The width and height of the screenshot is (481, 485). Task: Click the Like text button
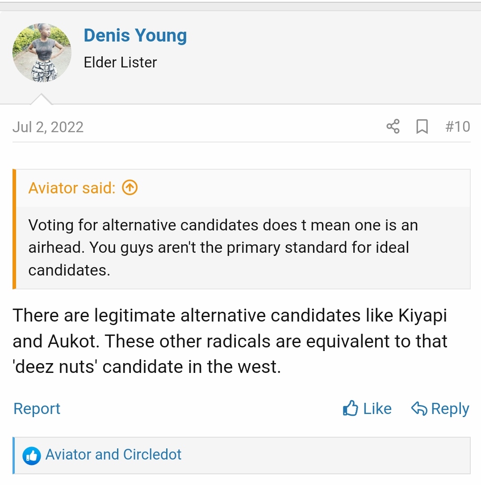click(377, 409)
